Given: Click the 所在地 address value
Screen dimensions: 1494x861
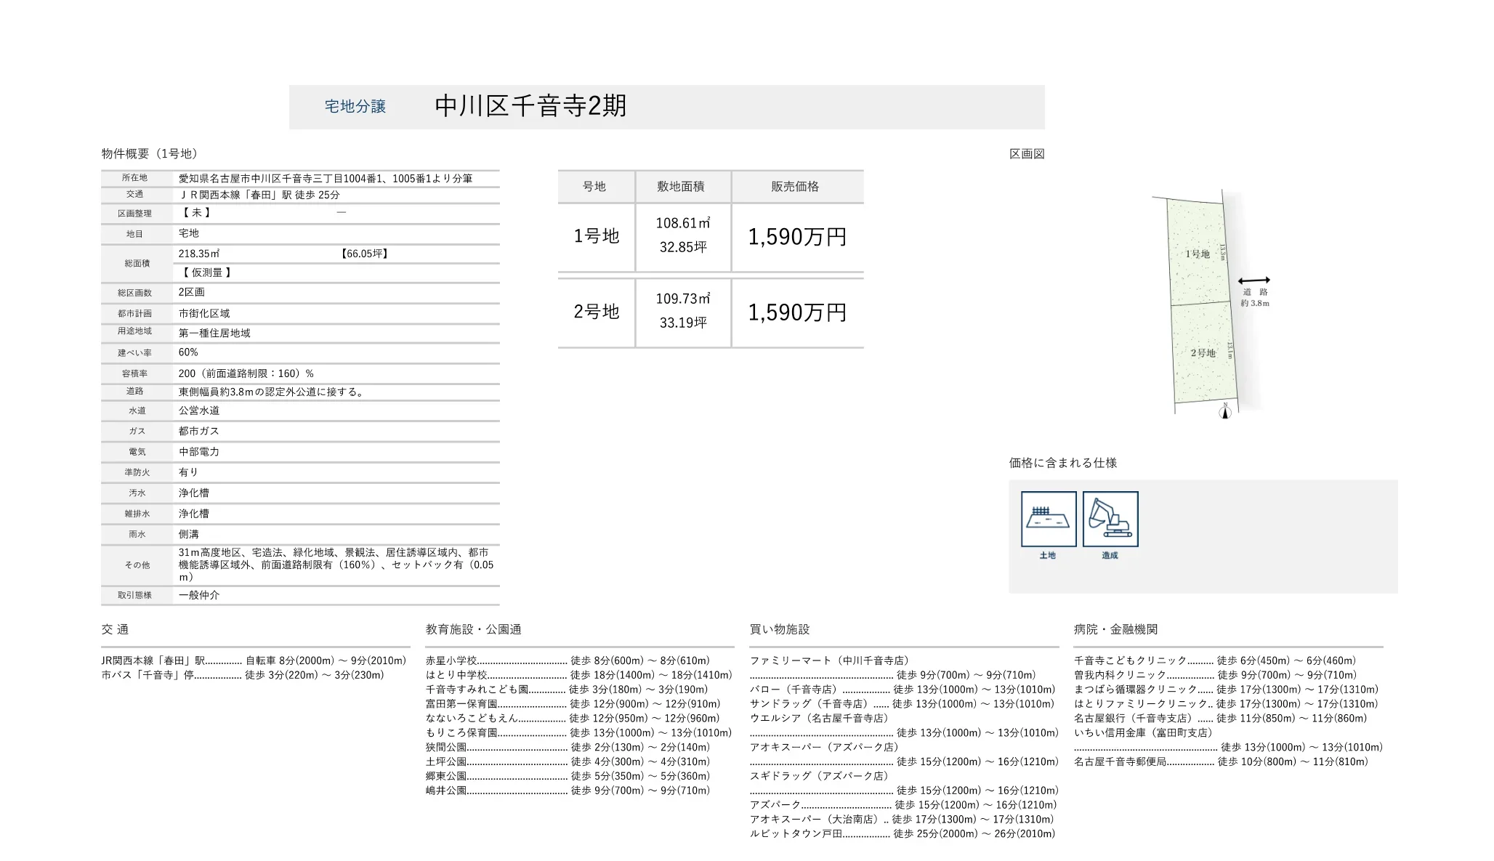Looking at the screenshot, I should click(x=326, y=178).
